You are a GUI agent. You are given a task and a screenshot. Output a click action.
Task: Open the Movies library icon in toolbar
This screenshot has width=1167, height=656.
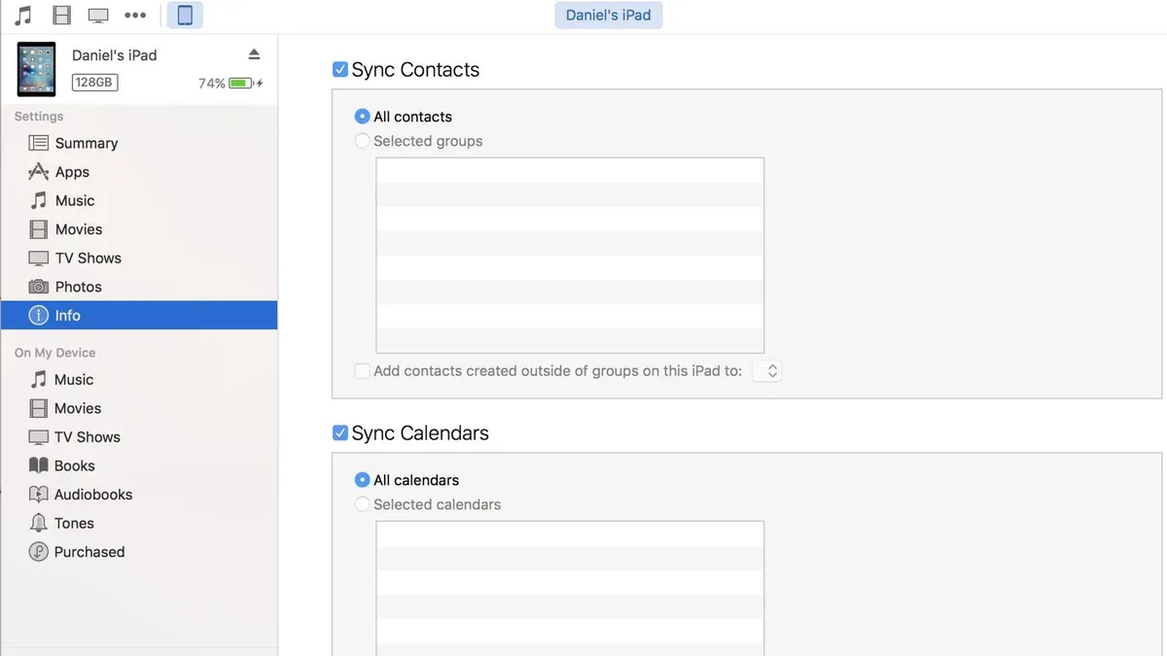click(x=61, y=15)
